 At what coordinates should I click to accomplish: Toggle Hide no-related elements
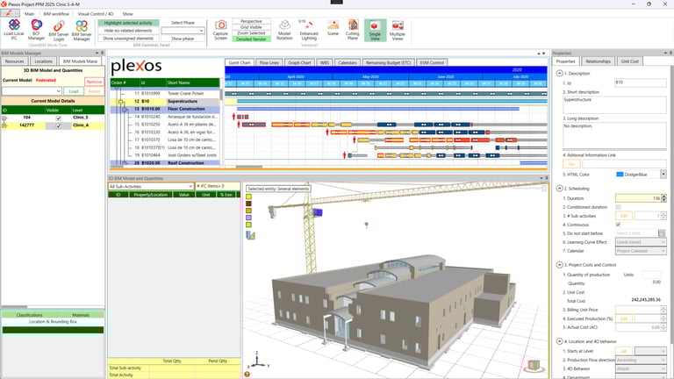[128, 31]
